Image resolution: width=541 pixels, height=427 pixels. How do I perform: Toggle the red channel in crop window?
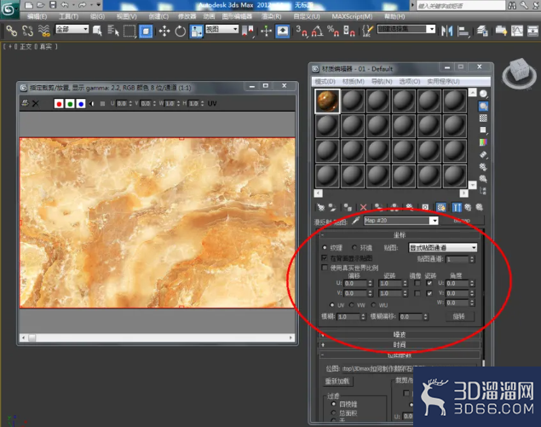point(59,104)
